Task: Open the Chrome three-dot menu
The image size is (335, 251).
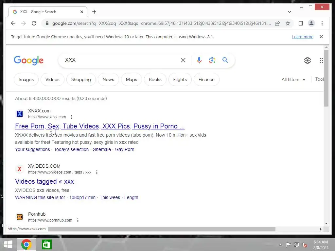Action: point(322,23)
